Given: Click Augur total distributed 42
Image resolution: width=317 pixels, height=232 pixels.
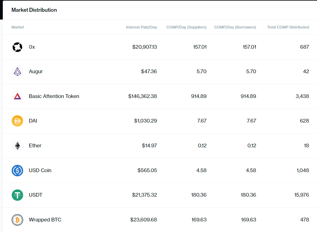Looking at the screenshot, I should click(306, 71).
